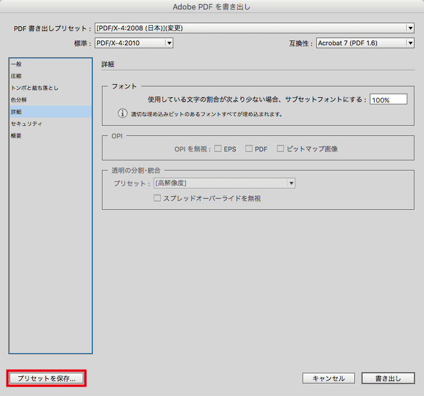The height and width of the screenshot is (396, 424).
Task: Click the キャンセル button
Action: 329,378
